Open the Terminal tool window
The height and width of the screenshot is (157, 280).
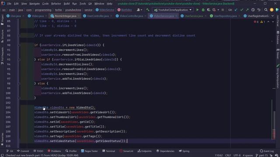point(108,151)
